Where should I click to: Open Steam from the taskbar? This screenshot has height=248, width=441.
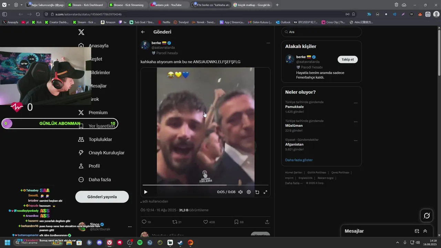click(180, 242)
